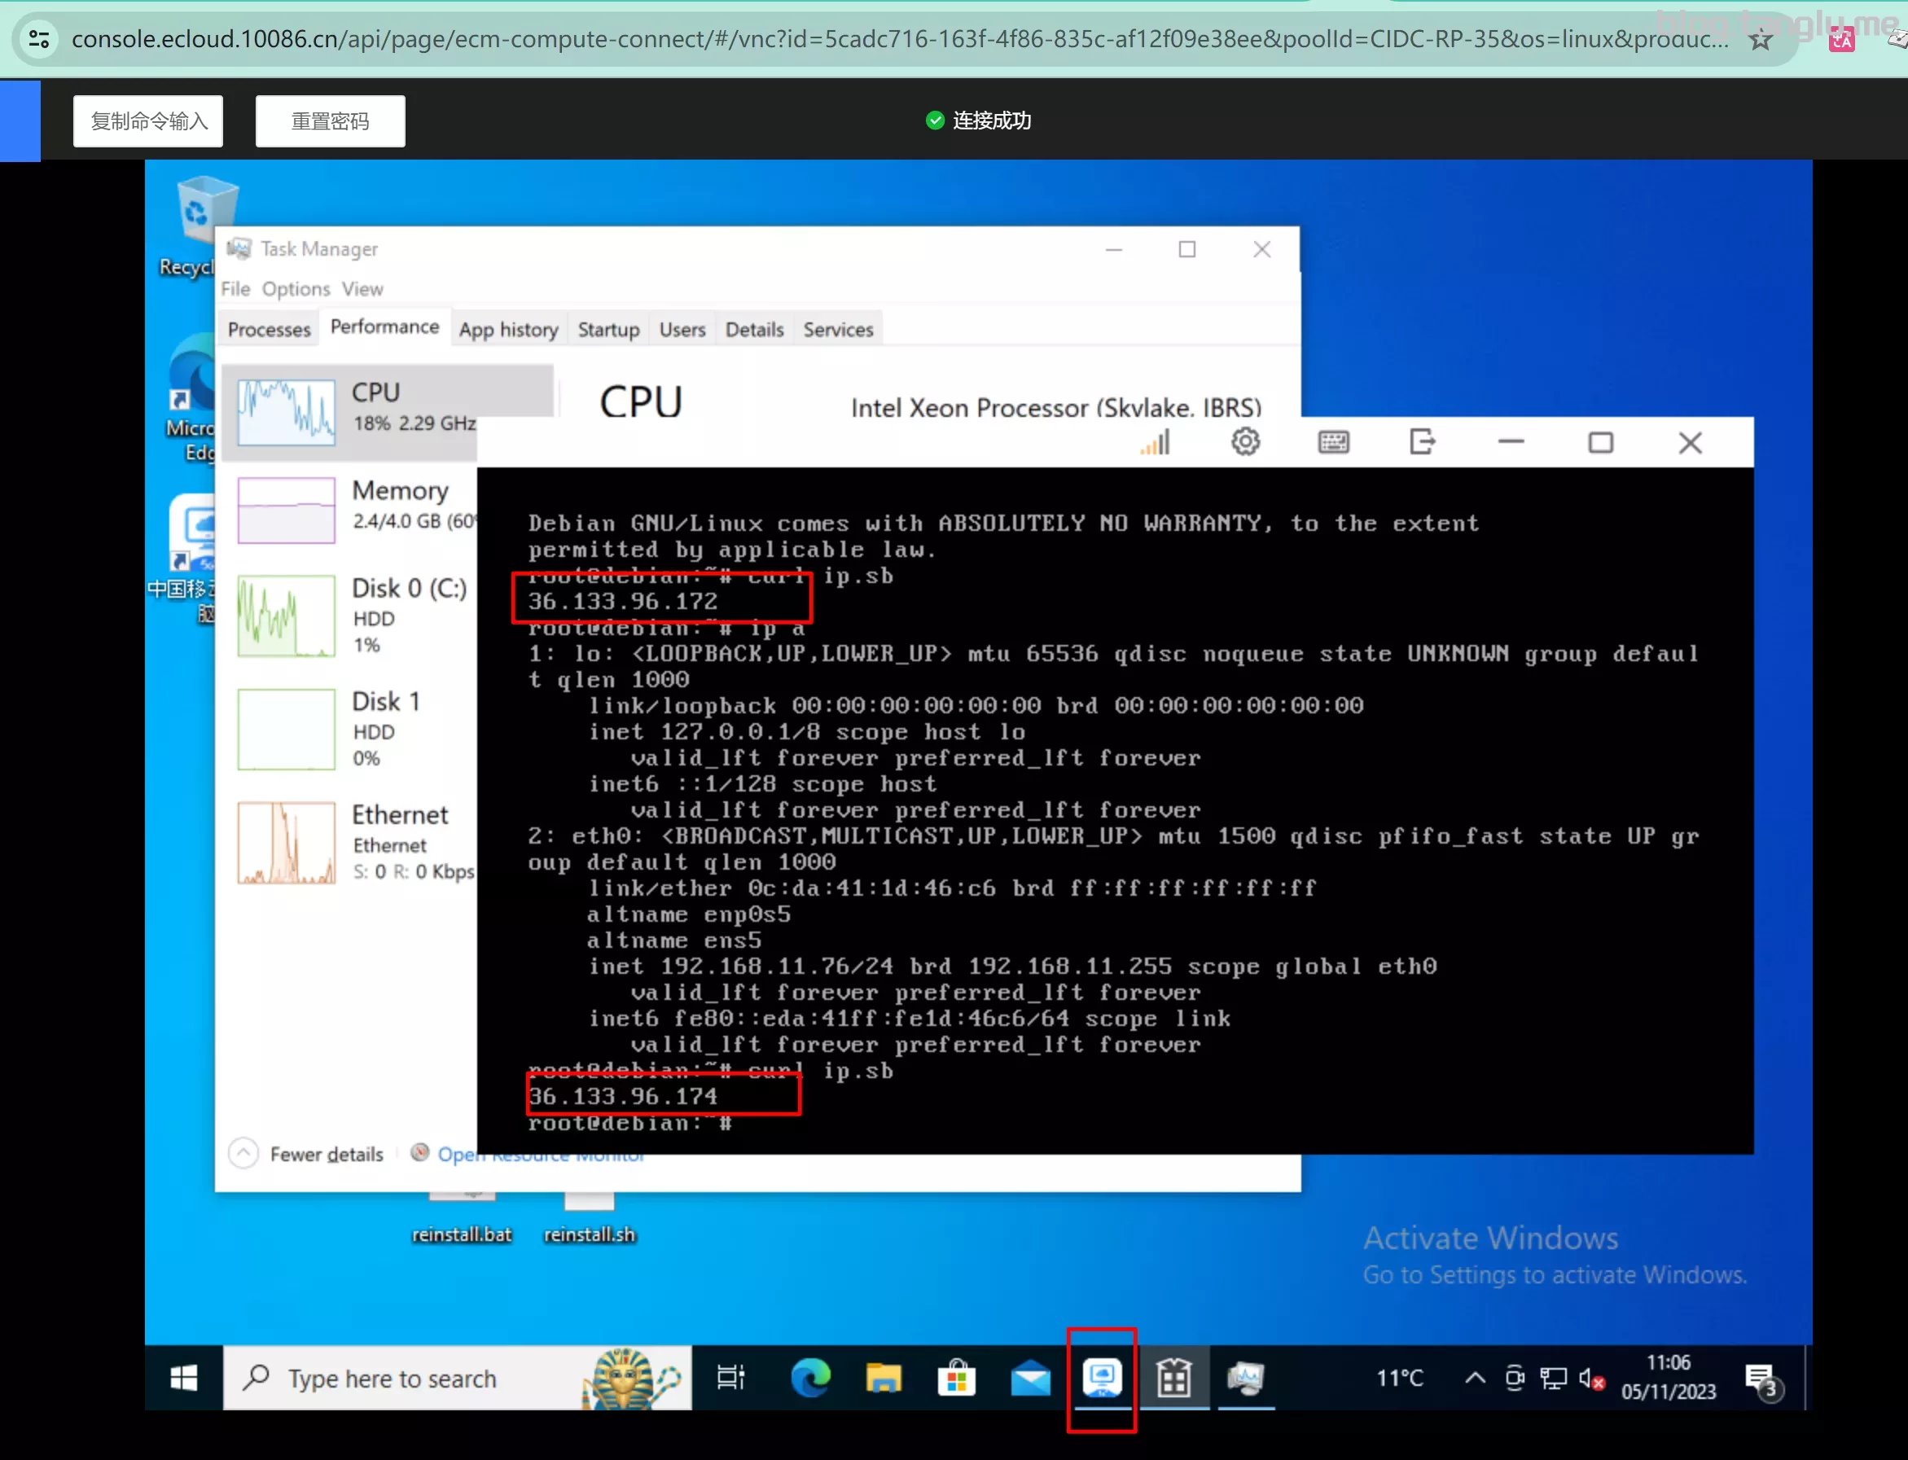
Task: Select the Ethernet performance thumbnail
Action: point(287,842)
